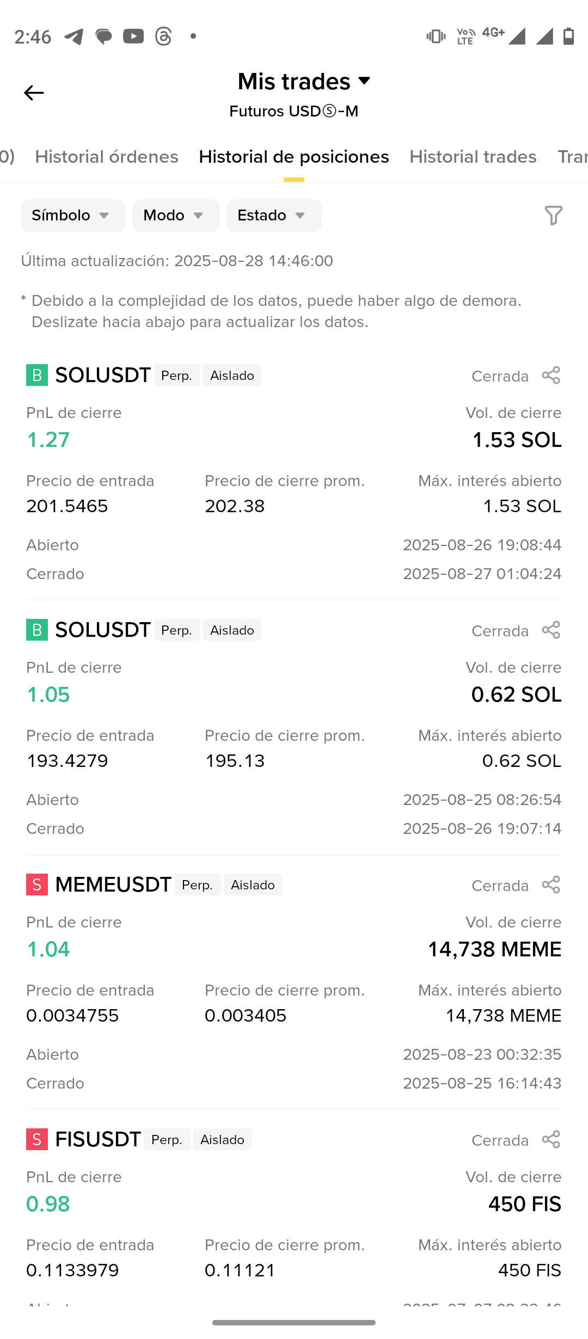Share the second SOLUSDT position
The image size is (588, 1339).
point(551,630)
